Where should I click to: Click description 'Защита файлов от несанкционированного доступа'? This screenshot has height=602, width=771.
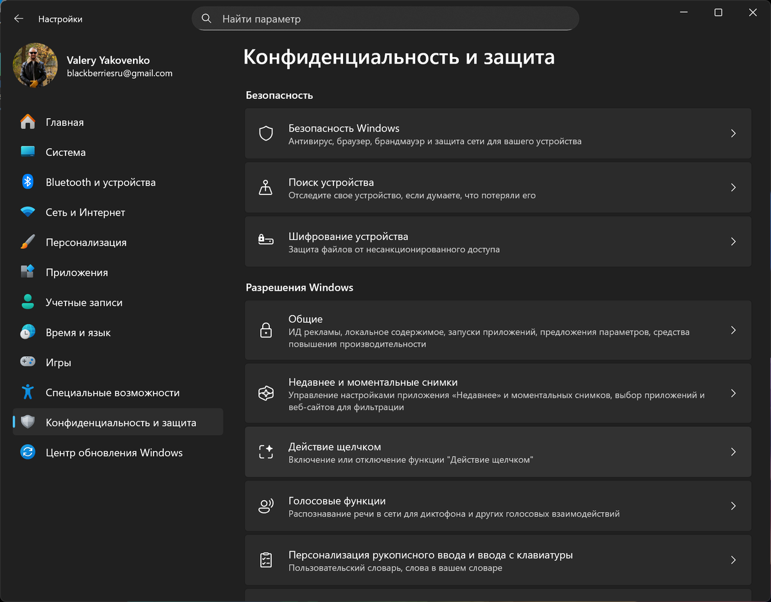coord(394,250)
